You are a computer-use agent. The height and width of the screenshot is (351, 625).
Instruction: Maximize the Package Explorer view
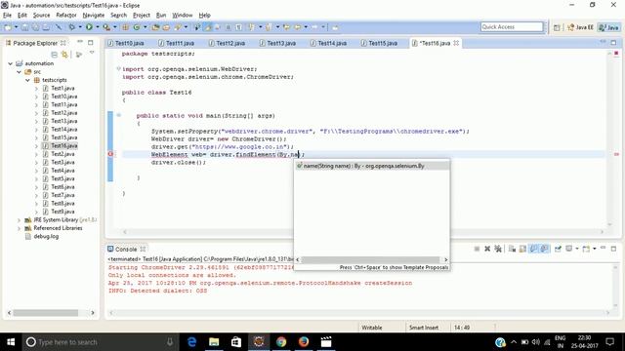(x=91, y=42)
